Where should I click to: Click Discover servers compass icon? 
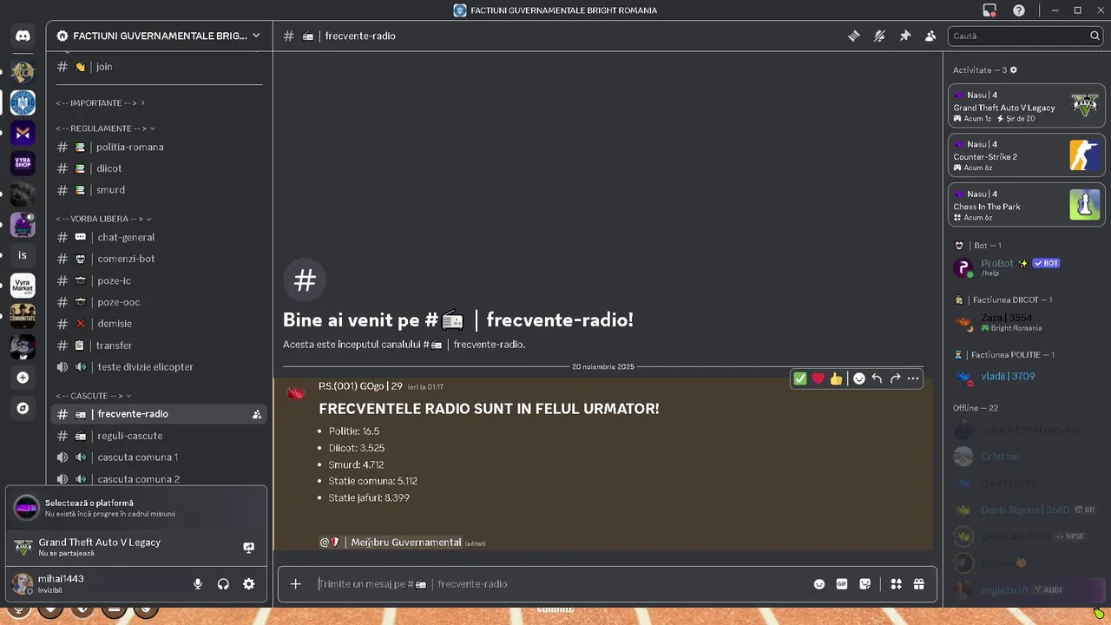23,408
